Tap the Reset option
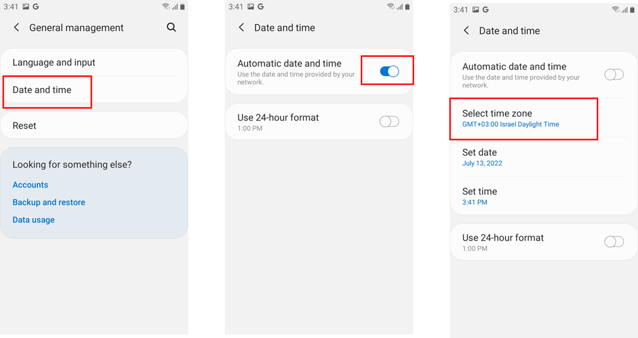This screenshot has height=338, width=638. (x=25, y=125)
